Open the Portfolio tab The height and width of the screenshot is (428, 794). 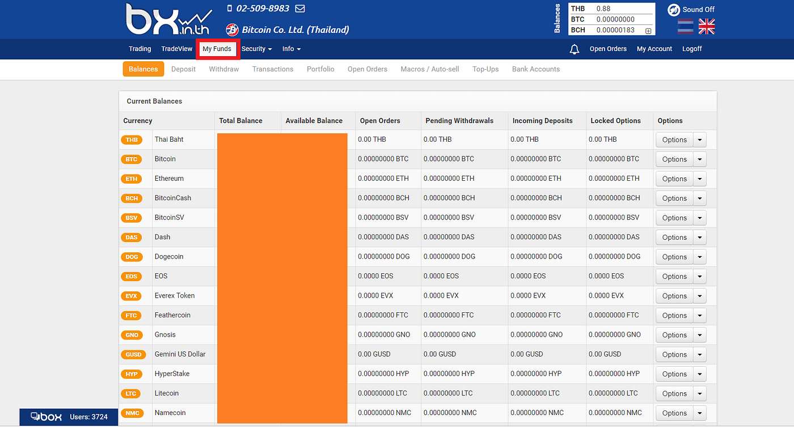[x=320, y=69]
